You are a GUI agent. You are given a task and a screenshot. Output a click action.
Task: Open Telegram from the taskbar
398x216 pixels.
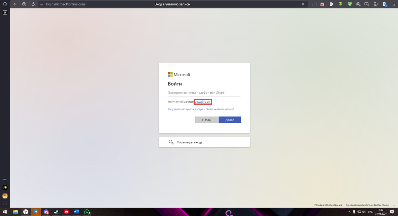[x=36, y=212]
